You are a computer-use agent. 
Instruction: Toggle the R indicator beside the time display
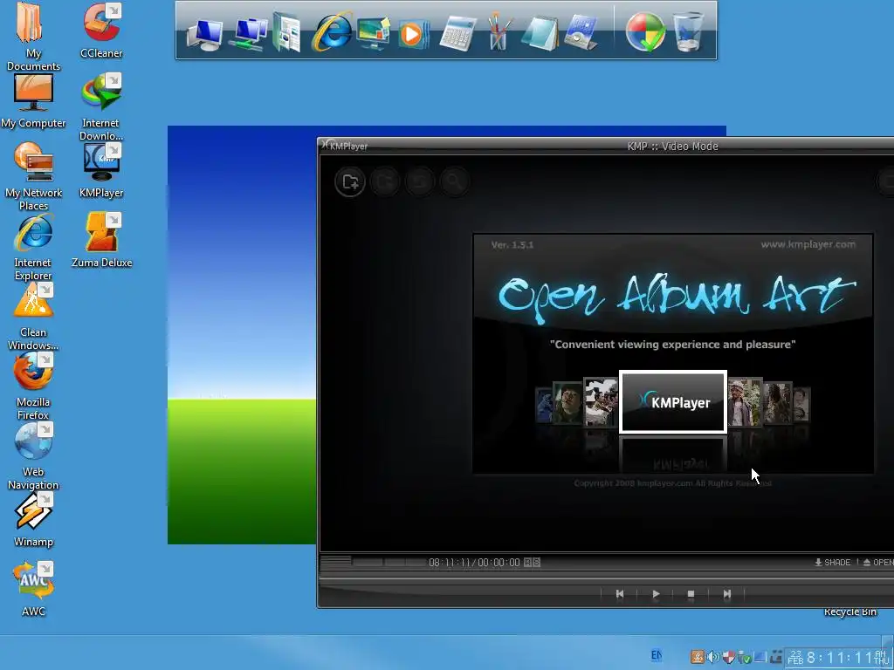527,563
